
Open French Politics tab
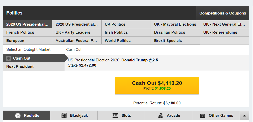point(20,32)
